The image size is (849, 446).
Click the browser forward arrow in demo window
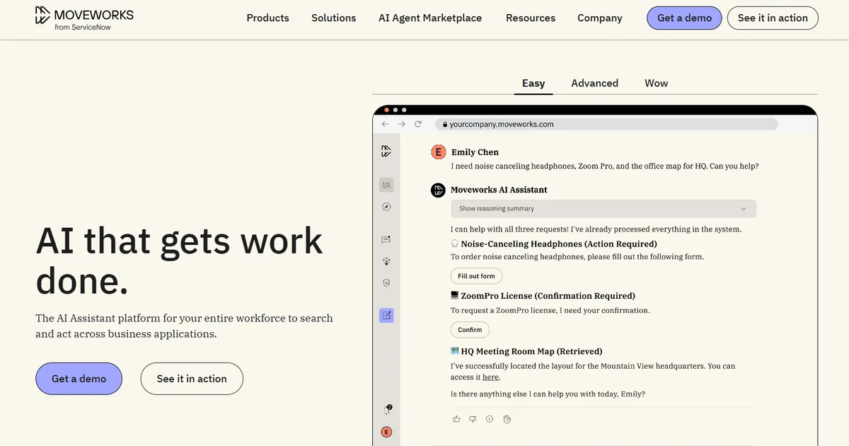point(402,124)
